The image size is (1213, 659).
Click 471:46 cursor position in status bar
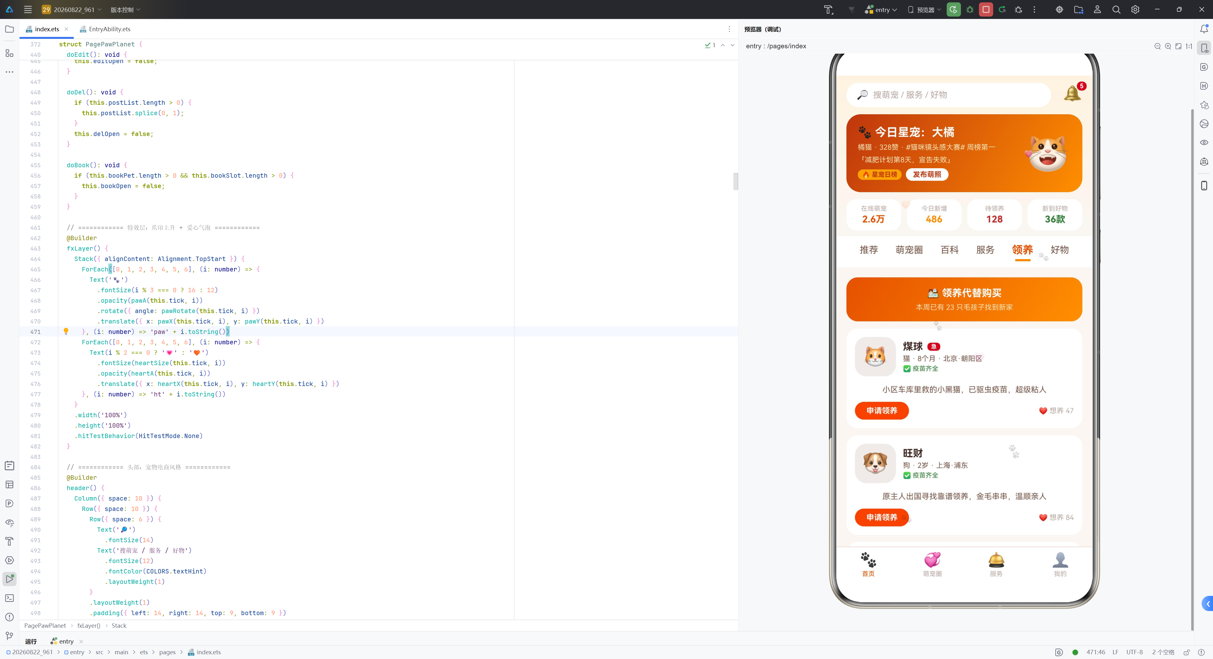coord(1095,652)
